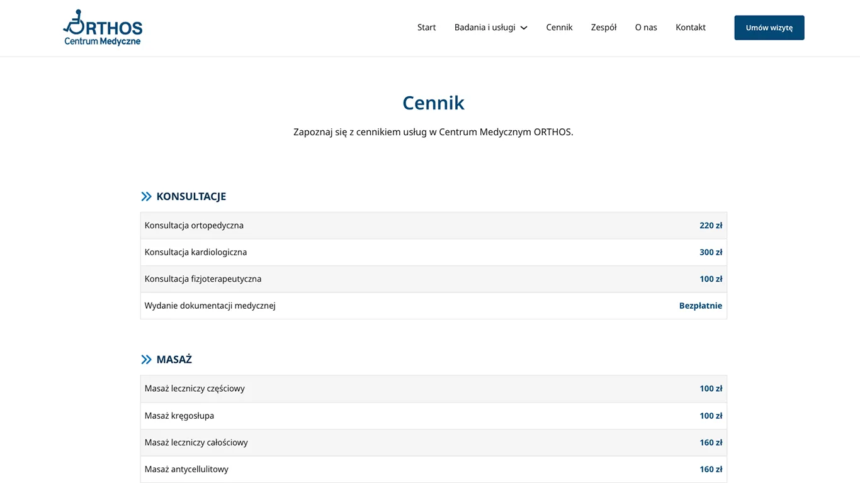Click the Cennik page heading
This screenshot has height=483, width=860.
[433, 102]
